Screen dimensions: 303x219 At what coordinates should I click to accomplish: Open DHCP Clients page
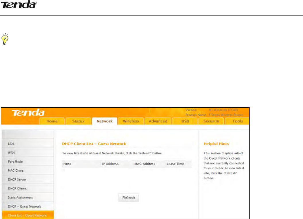(x=28, y=189)
